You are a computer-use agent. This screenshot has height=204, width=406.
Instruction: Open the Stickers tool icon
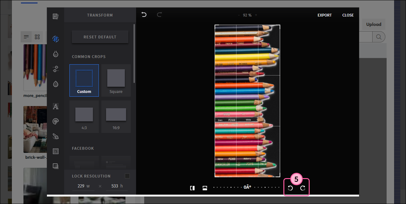pos(56,121)
